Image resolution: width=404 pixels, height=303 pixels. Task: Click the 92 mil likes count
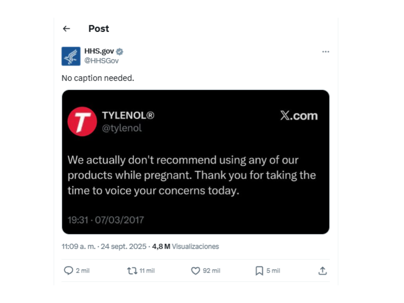[x=211, y=271]
